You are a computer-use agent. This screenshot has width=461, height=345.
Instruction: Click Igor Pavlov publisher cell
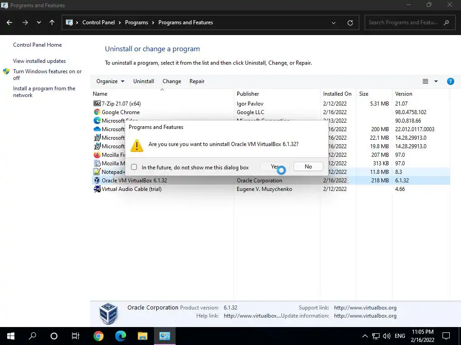[250, 104]
